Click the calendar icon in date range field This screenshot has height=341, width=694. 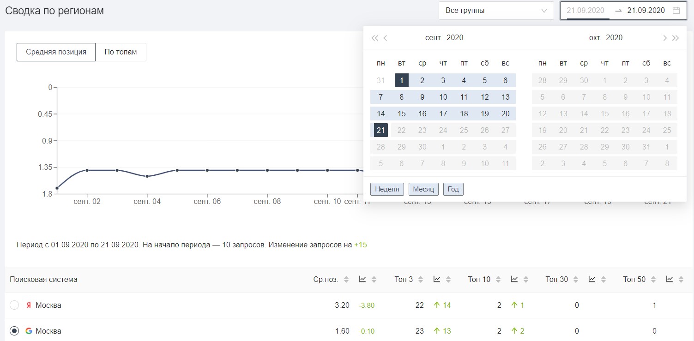pos(676,11)
